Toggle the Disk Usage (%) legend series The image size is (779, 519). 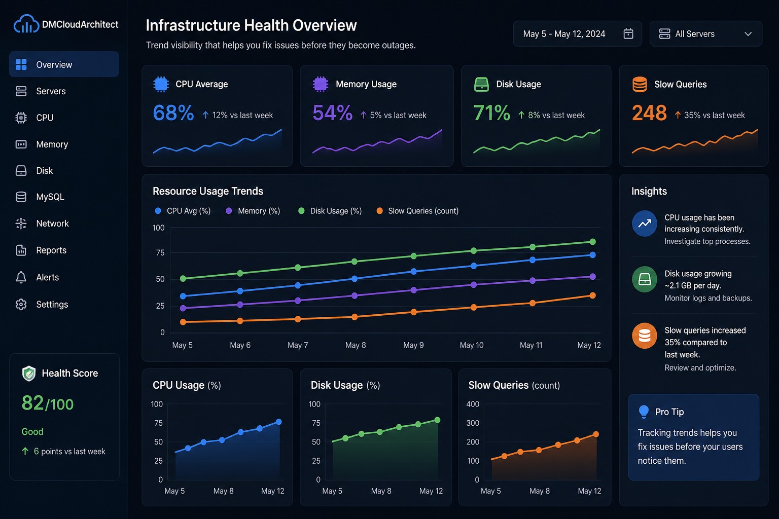(x=330, y=211)
